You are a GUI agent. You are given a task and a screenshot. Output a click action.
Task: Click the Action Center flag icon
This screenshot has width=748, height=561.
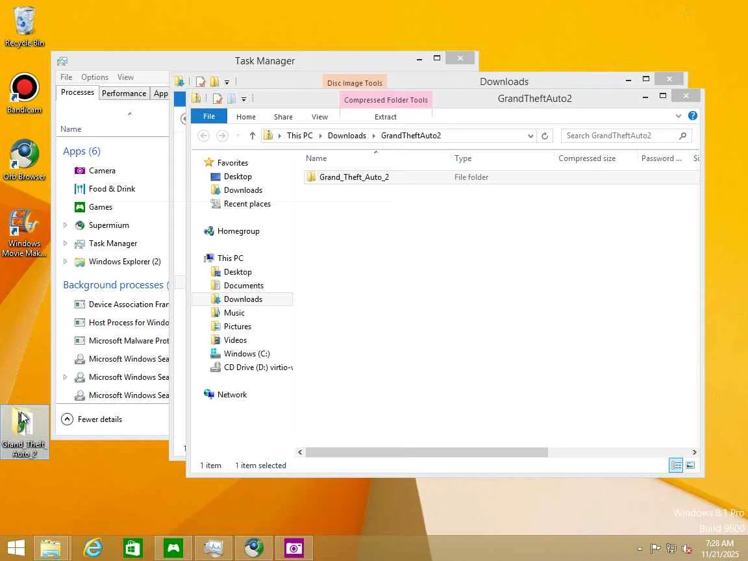(x=655, y=549)
